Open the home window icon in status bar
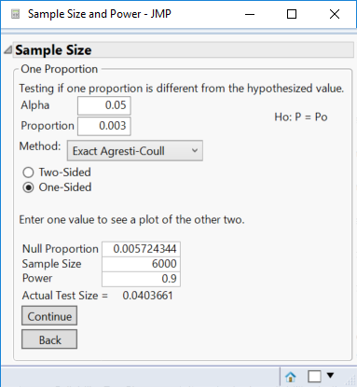 point(291,377)
